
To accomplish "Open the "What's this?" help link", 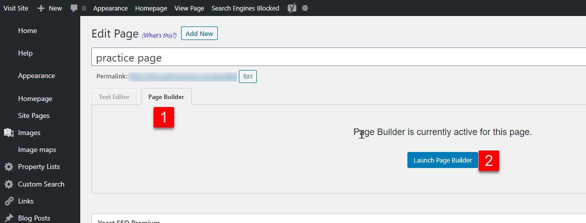I will click(159, 35).
